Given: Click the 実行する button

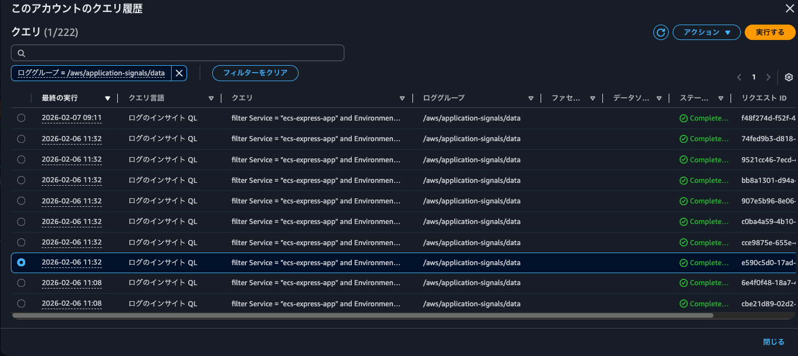Looking at the screenshot, I should pyautogui.click(x=770, y=32).
